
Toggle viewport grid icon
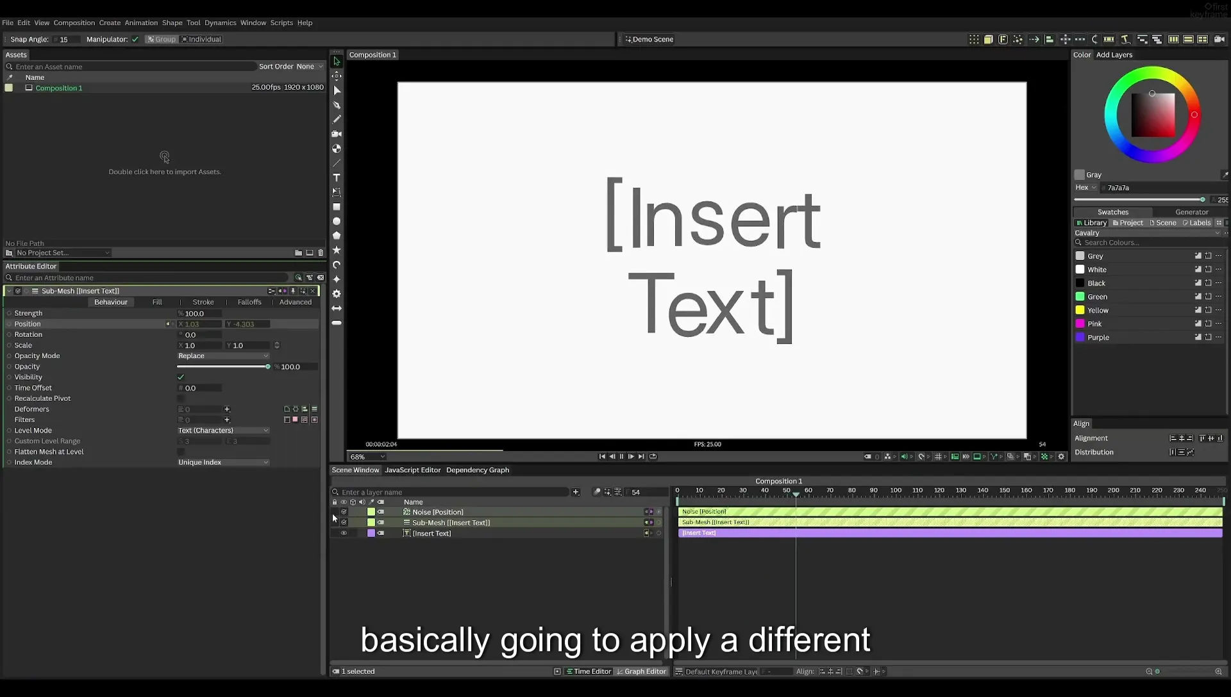pyautogui.click(x=938, y=457)
